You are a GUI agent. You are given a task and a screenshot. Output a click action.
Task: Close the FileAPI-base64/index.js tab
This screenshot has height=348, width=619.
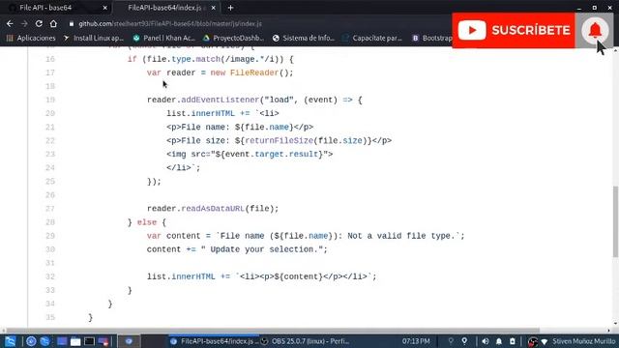click(x=213, y=8)
